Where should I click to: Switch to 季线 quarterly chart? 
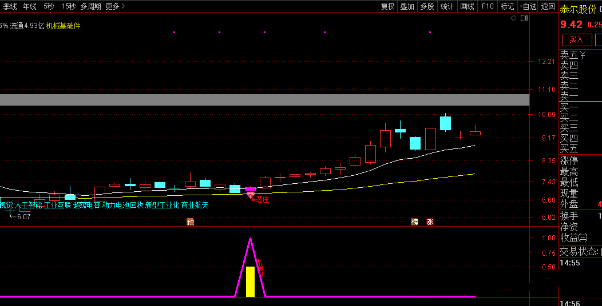(10, 6)
